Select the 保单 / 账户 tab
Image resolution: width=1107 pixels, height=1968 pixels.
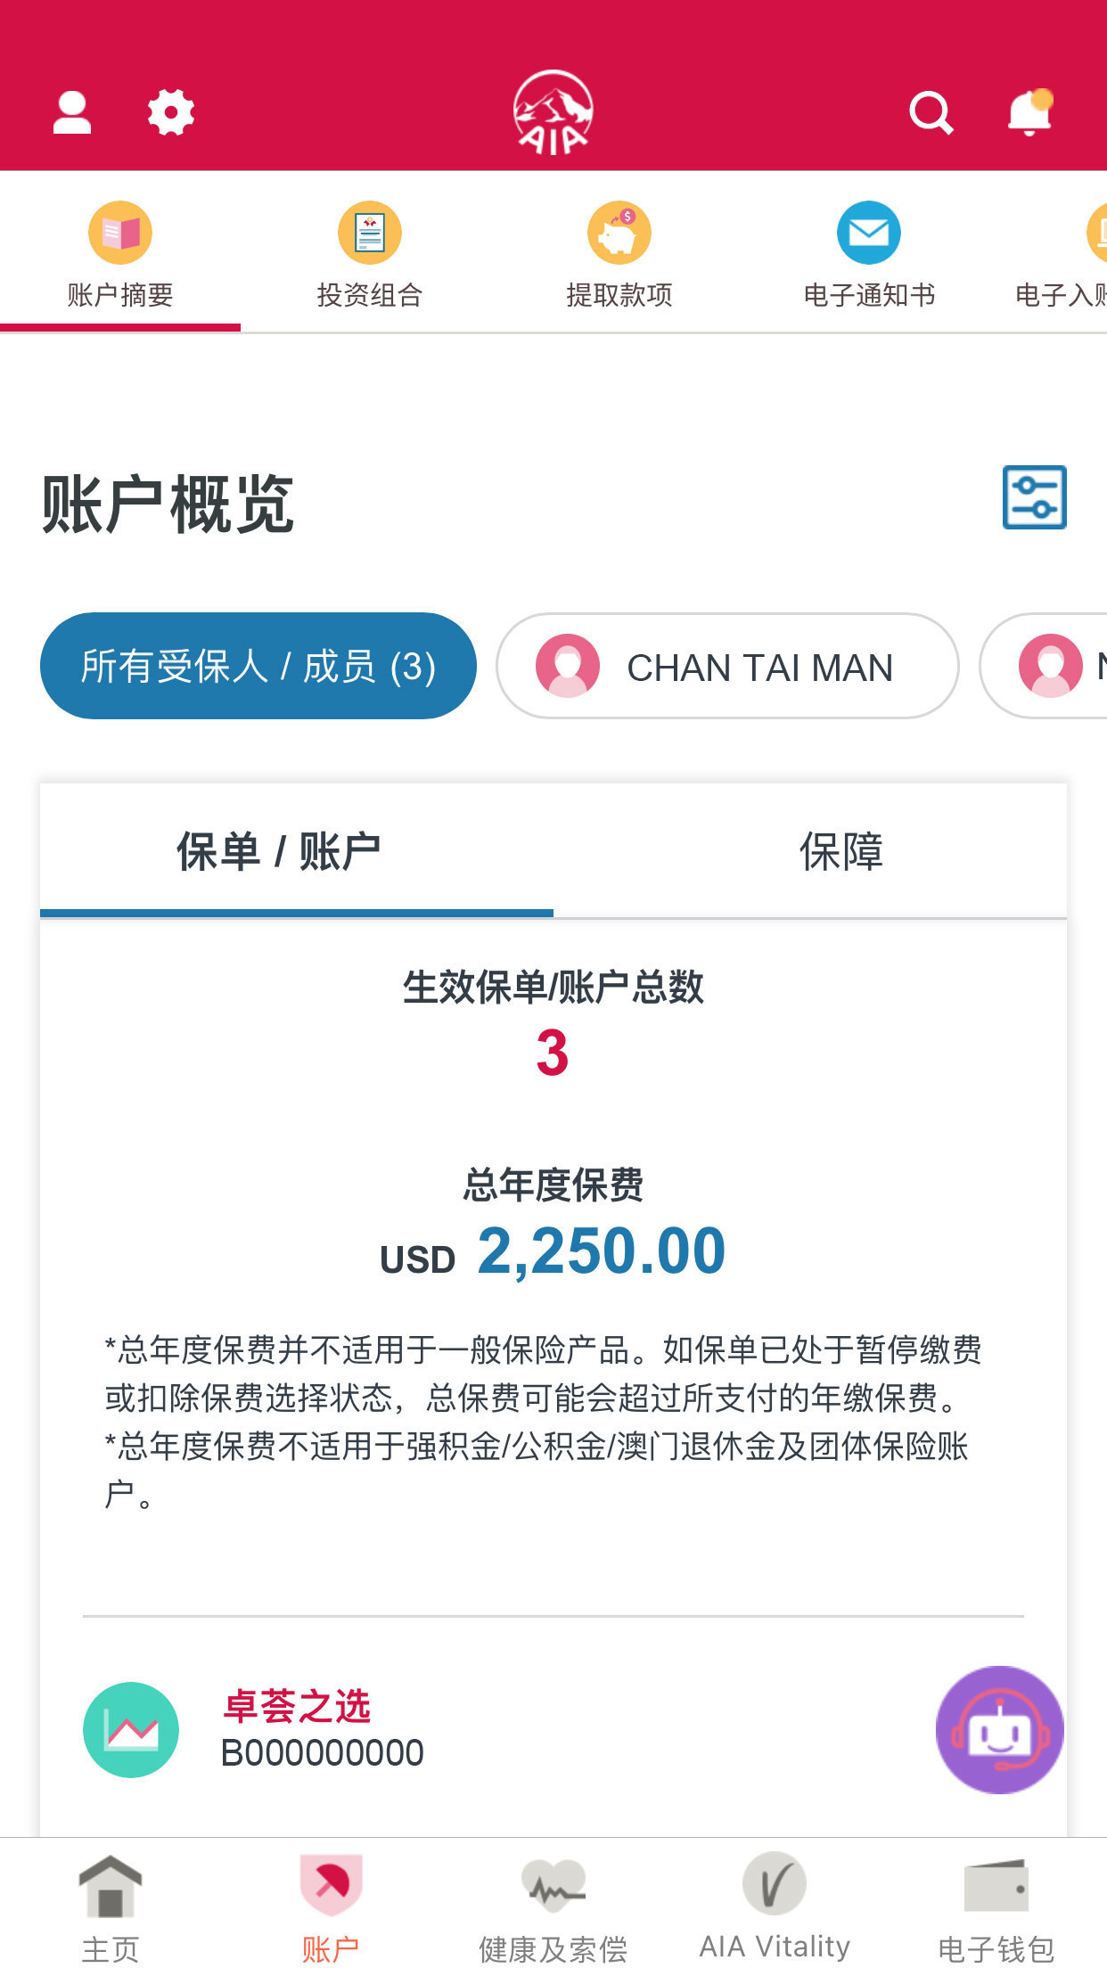click(278, 851)
